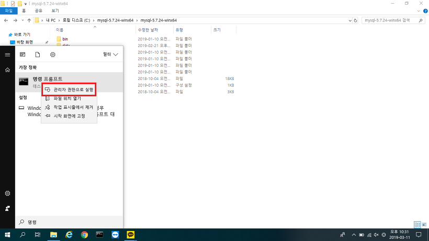
Task: Select the 18KB file size cell
Action: point(230,79)
